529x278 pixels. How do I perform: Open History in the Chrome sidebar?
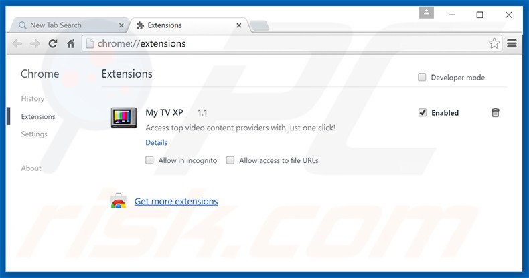pos(33,99)
